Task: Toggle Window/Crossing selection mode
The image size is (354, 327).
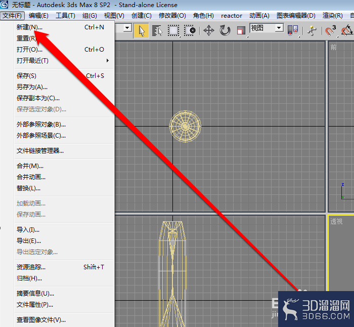Action: [x=190, y=30]
